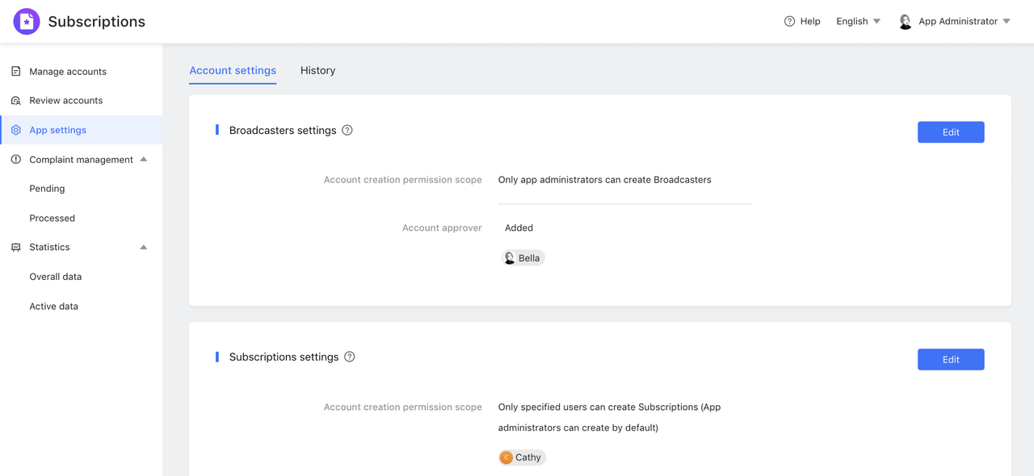The height and width of the screenshot is (476, 1034).
Task: Click the Bella approver chip
Action: (523, 258)
